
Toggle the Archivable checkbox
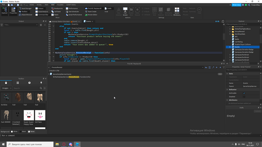[244, 93]
